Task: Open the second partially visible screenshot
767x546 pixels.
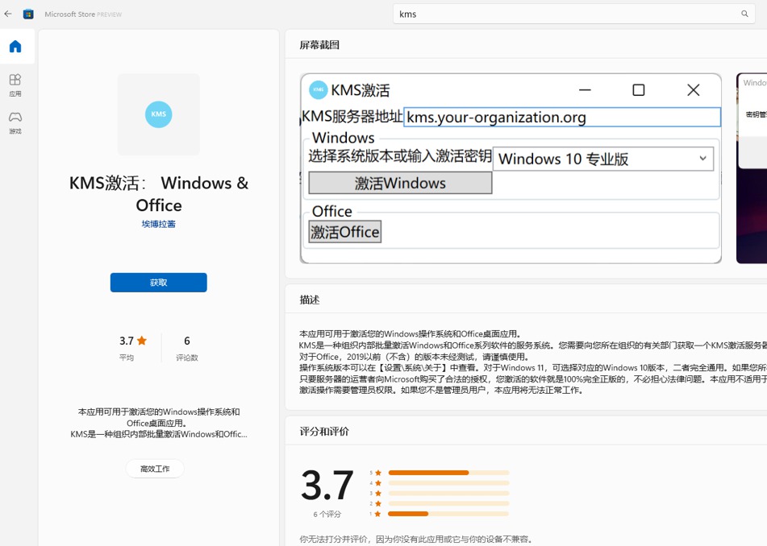Action: coord(752,168)
